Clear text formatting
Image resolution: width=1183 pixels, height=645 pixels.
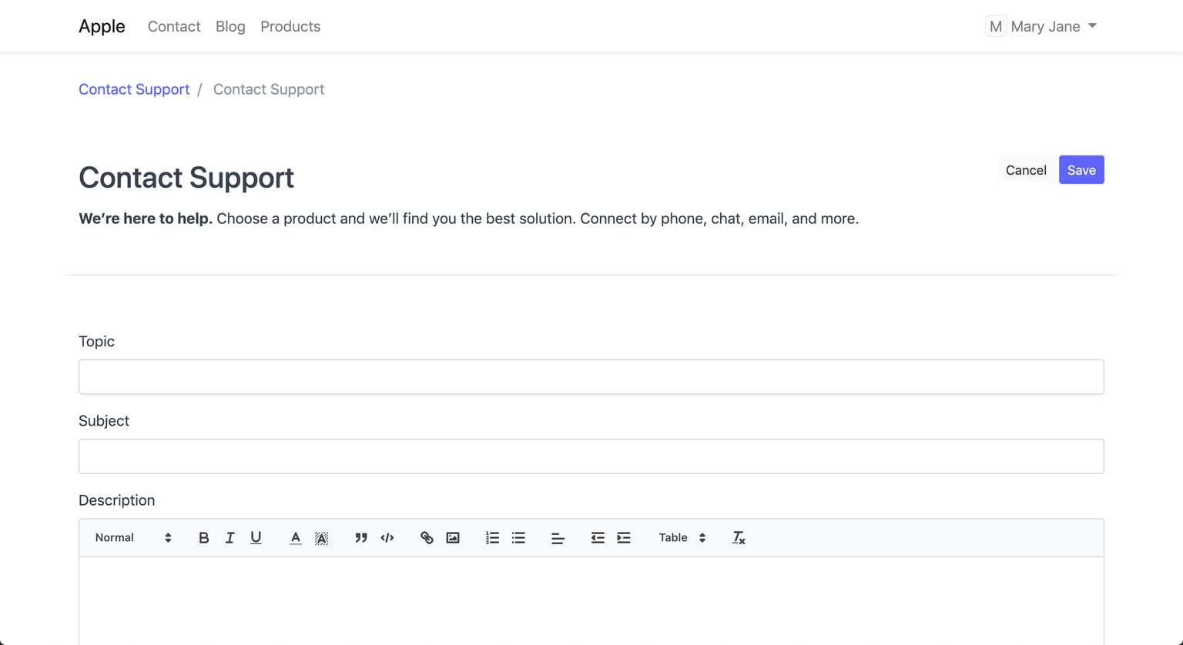pos(738,538)
